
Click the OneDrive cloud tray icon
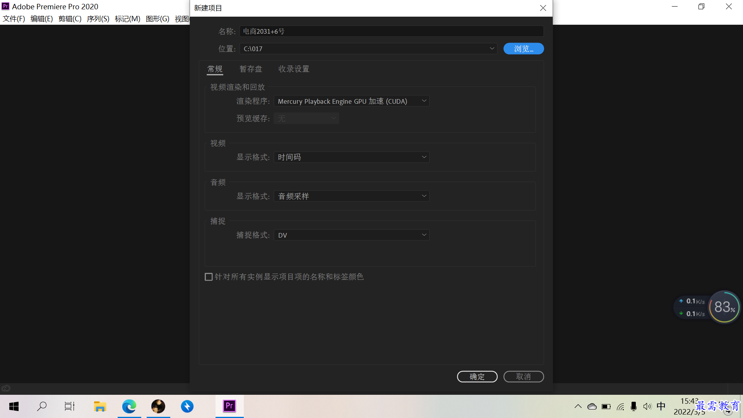(592, 406)
